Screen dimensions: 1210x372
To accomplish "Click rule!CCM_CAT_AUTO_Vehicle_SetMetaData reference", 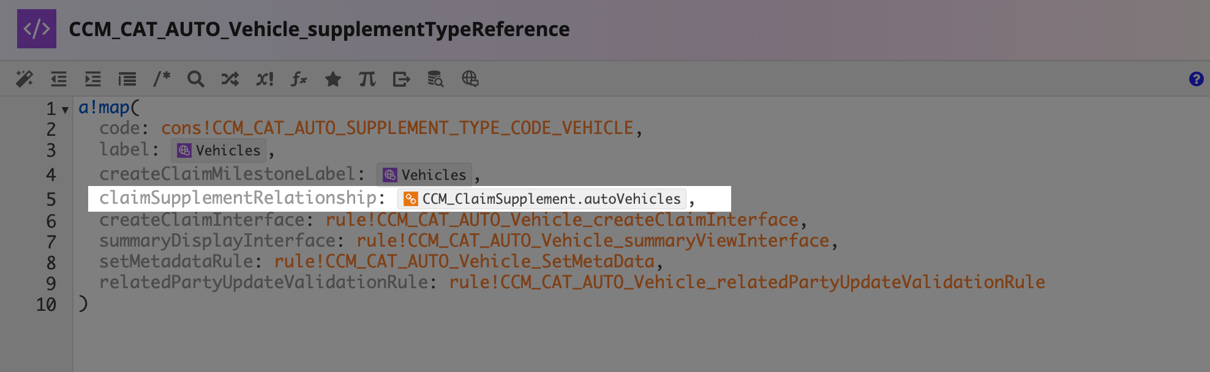I will 464,261.
